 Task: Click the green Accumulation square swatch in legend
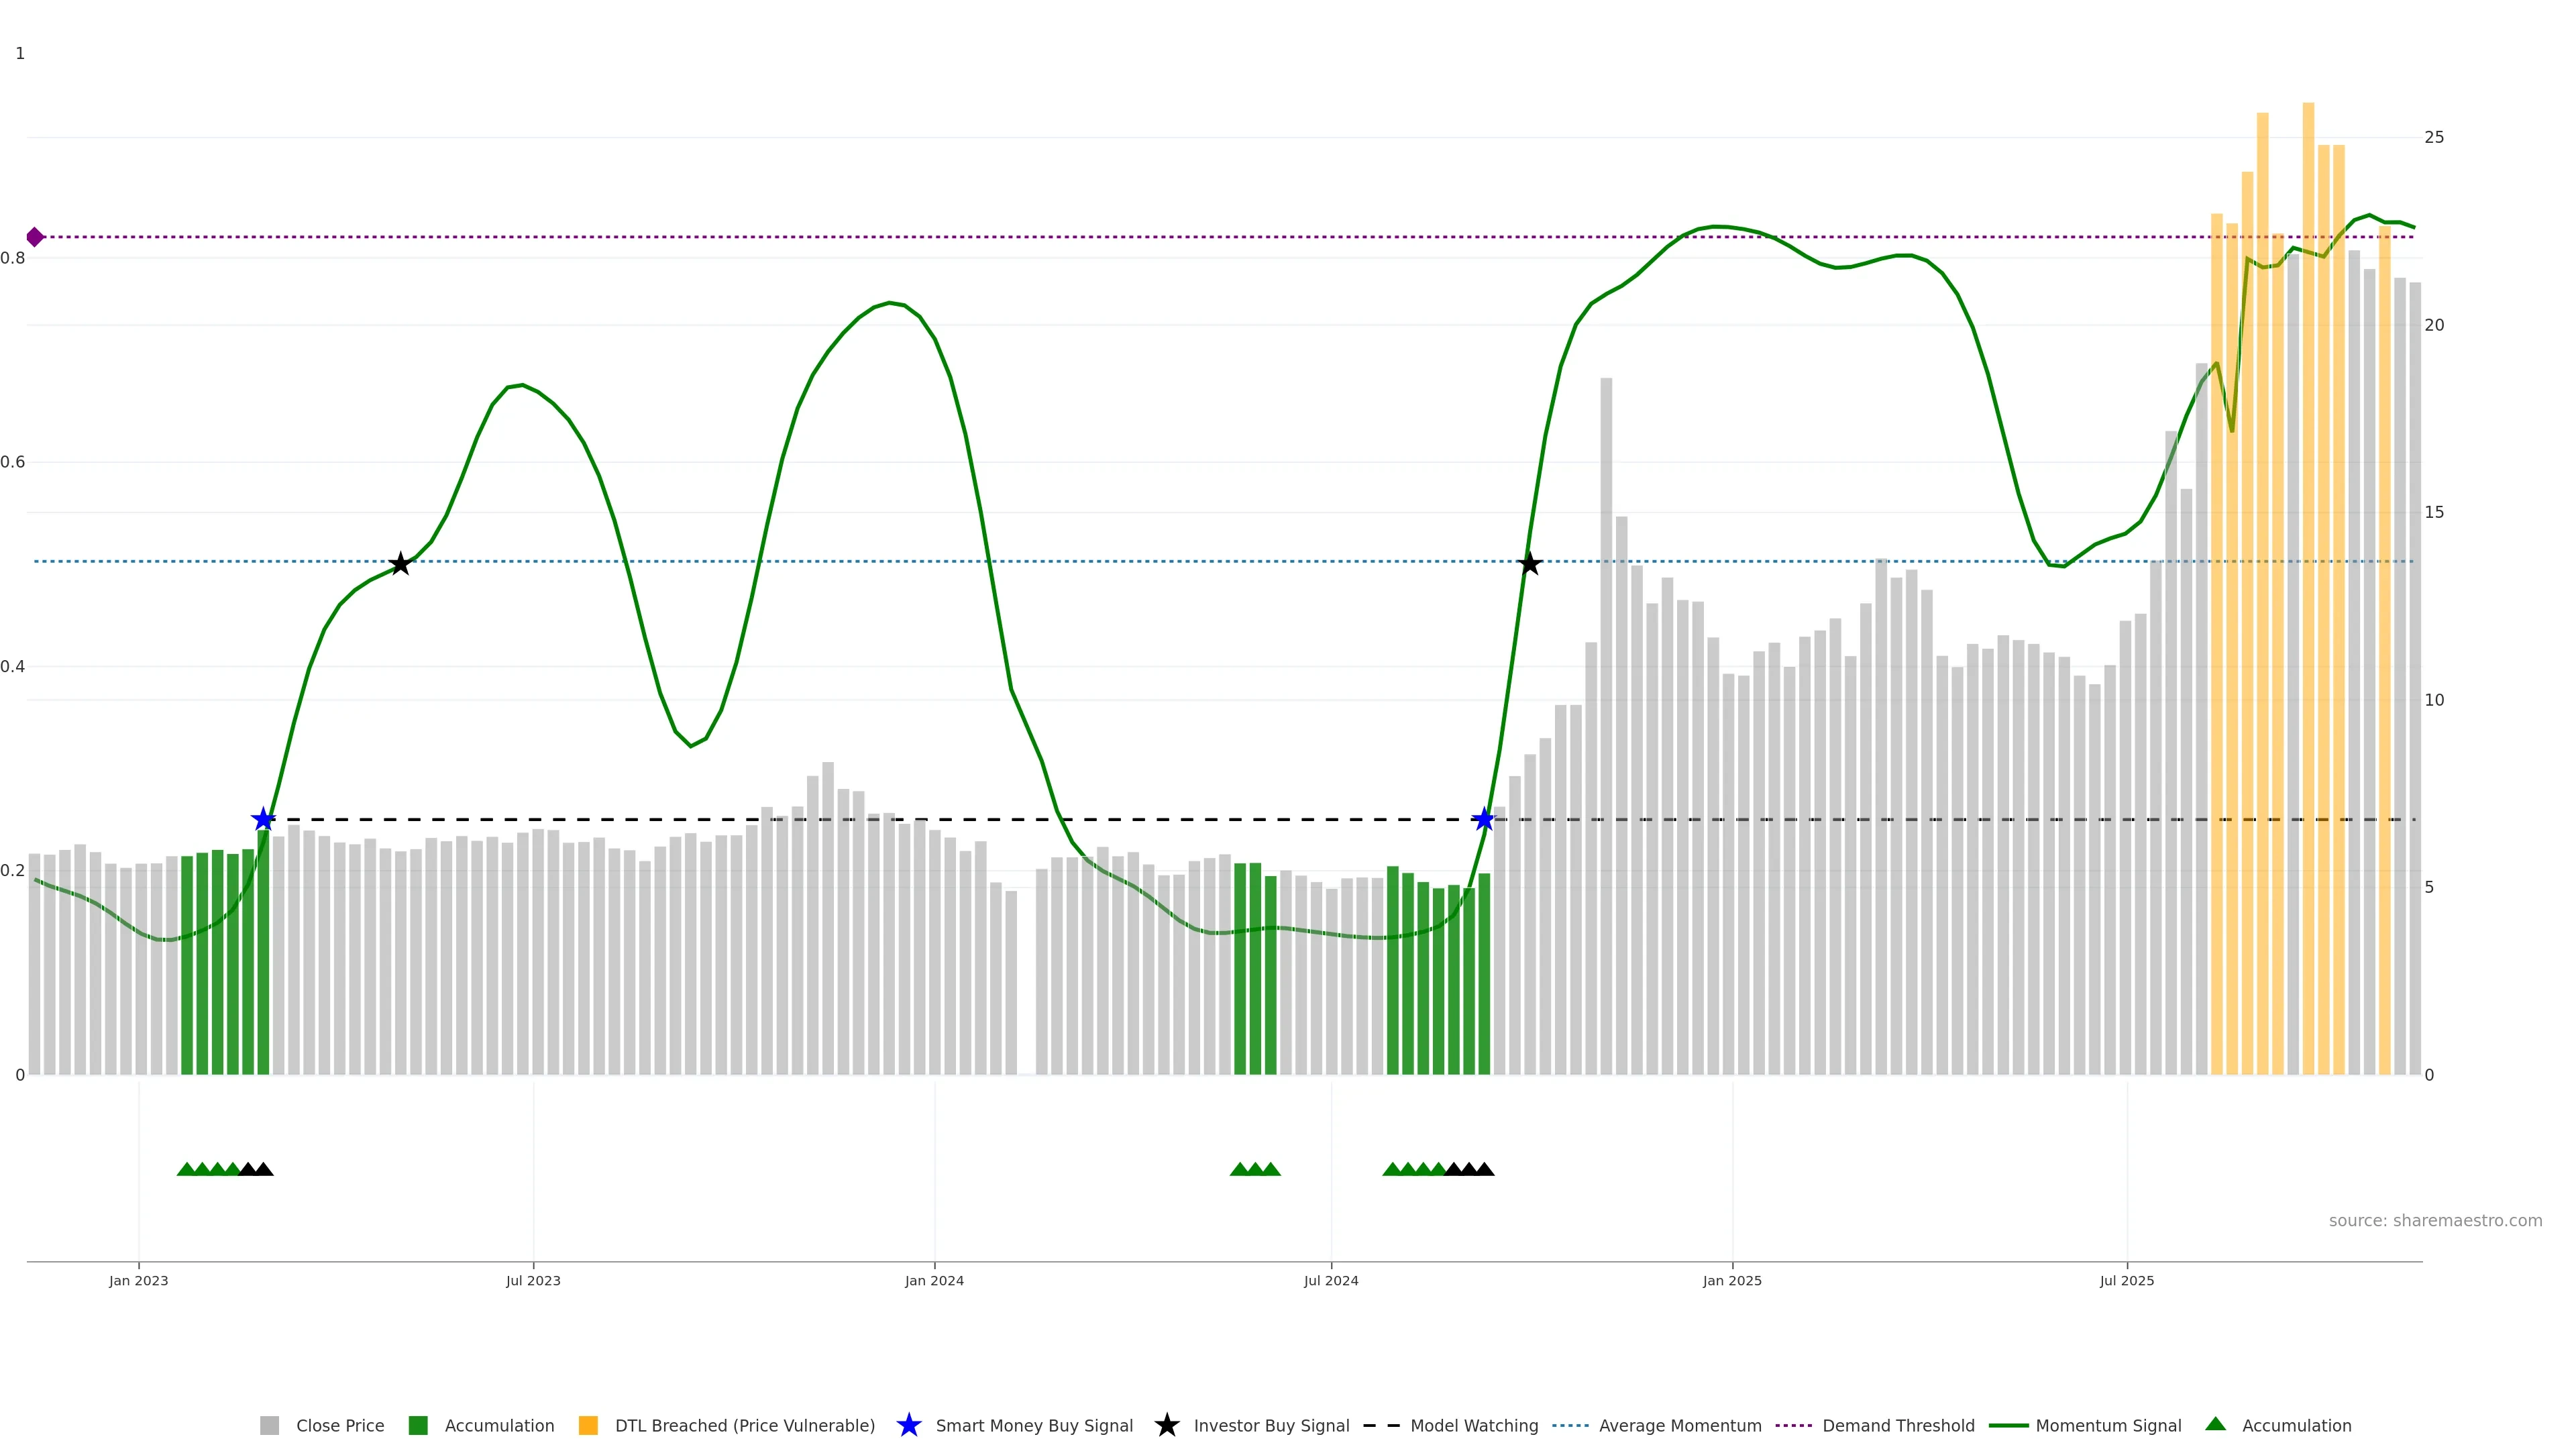point(418,1426)
